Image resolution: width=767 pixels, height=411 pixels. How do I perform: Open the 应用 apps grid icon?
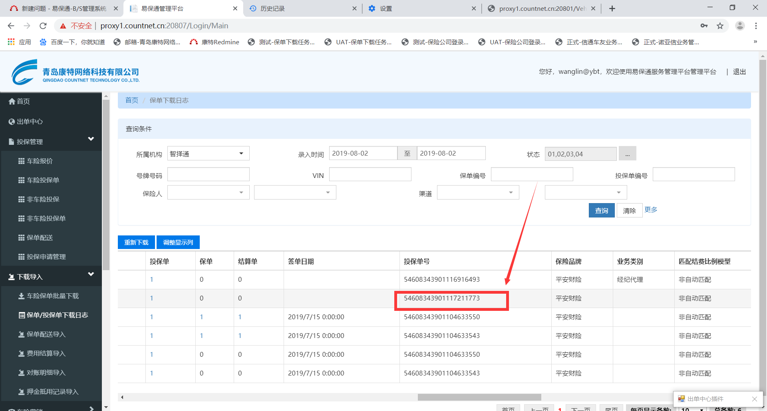[11, 42]
